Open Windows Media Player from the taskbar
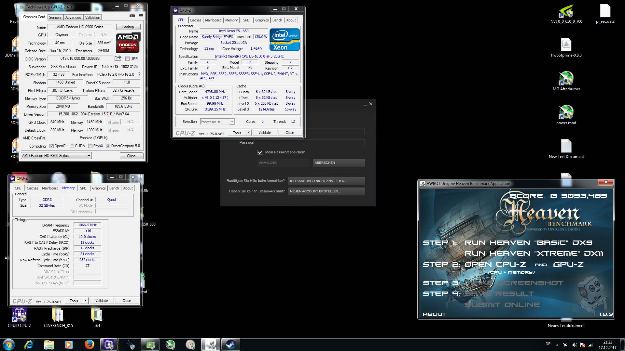Viewport: 625px width, 351px height. 69,344
